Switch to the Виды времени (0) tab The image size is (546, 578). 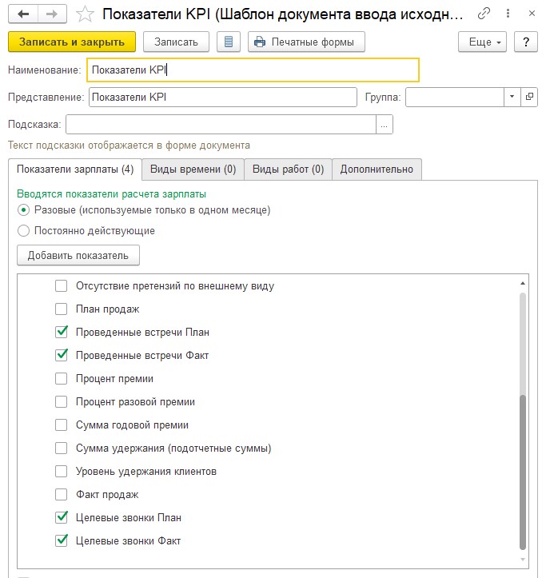click(193, 169)
